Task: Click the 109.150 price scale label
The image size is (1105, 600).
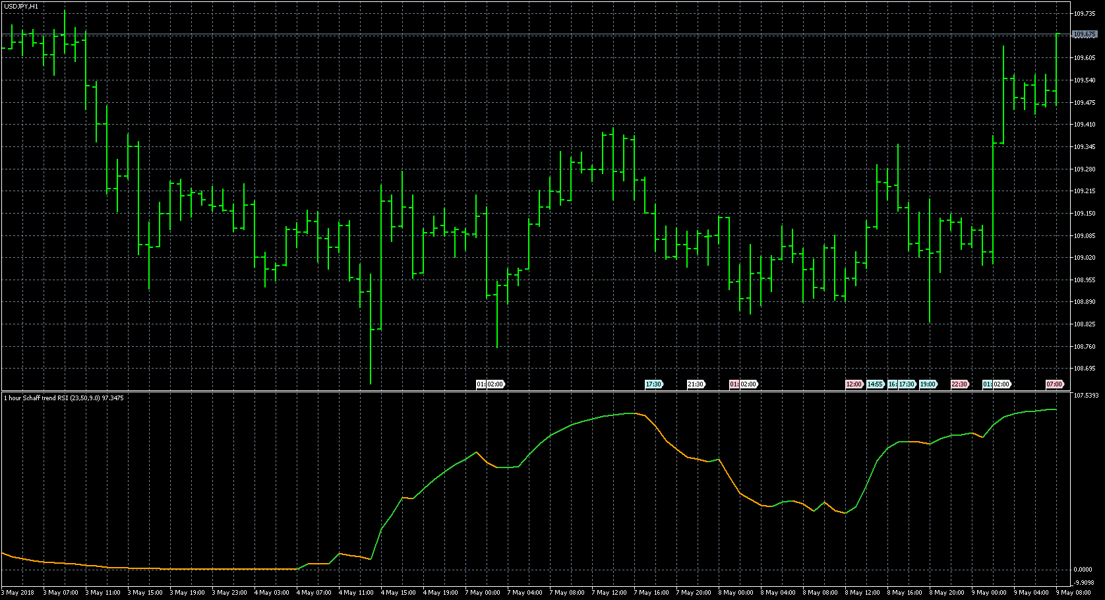Action: (1085, 214)
